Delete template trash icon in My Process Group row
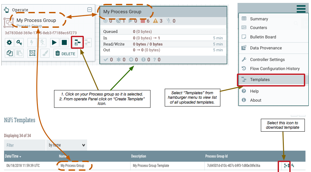This screenshot has height=172, width=311. (x=289, y=166)
